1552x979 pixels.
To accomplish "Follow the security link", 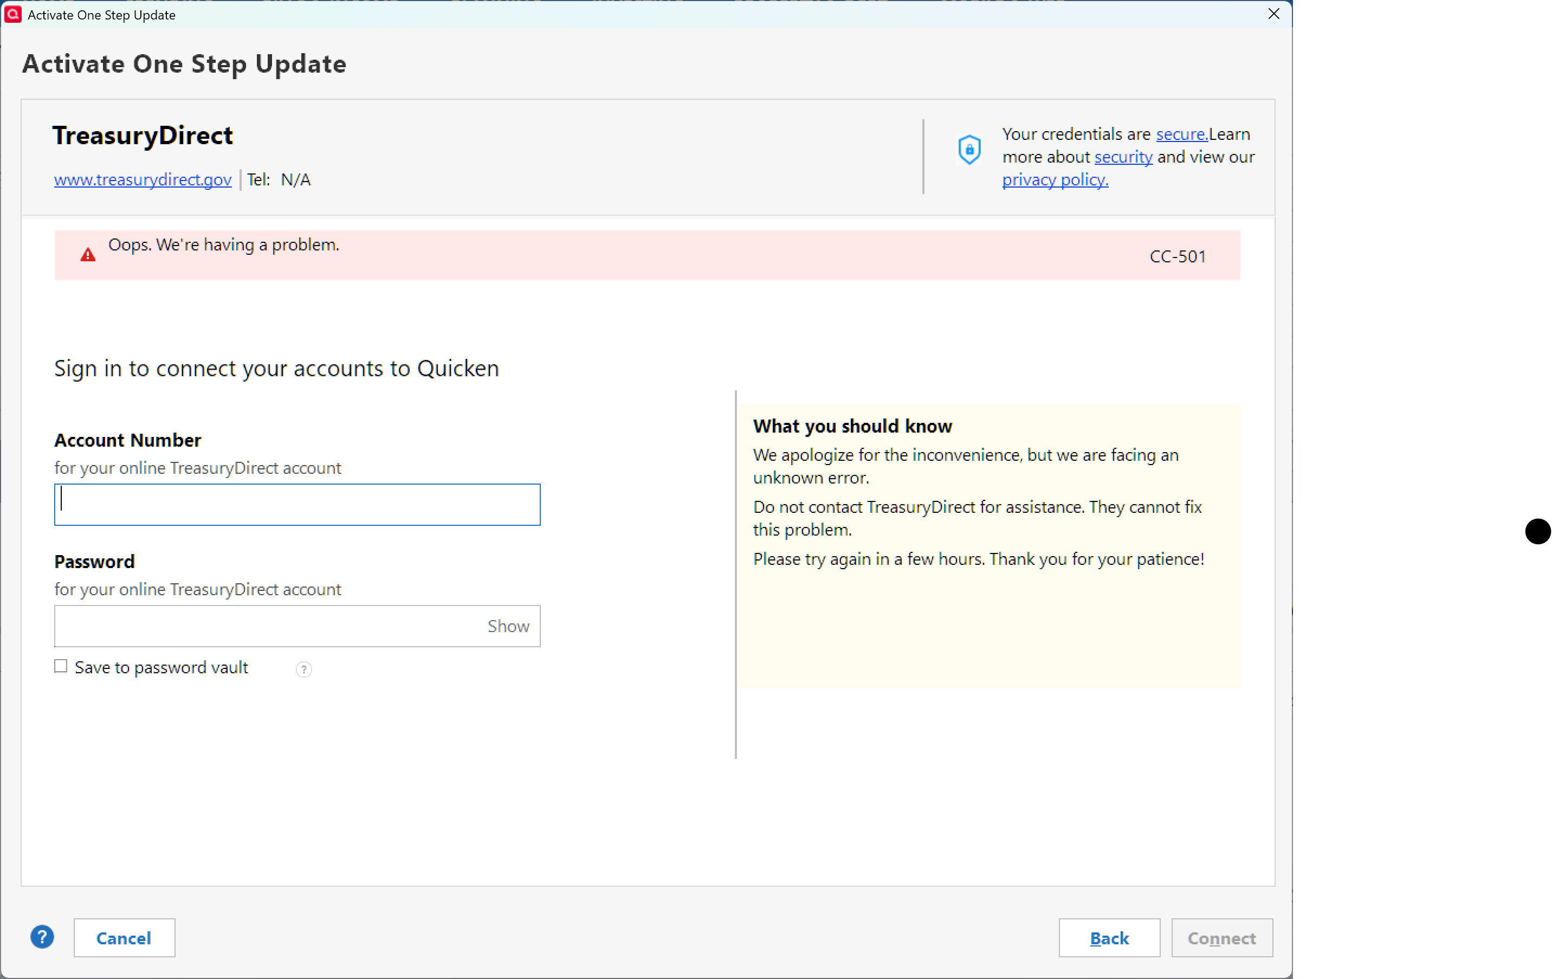I will point(1123,157).
